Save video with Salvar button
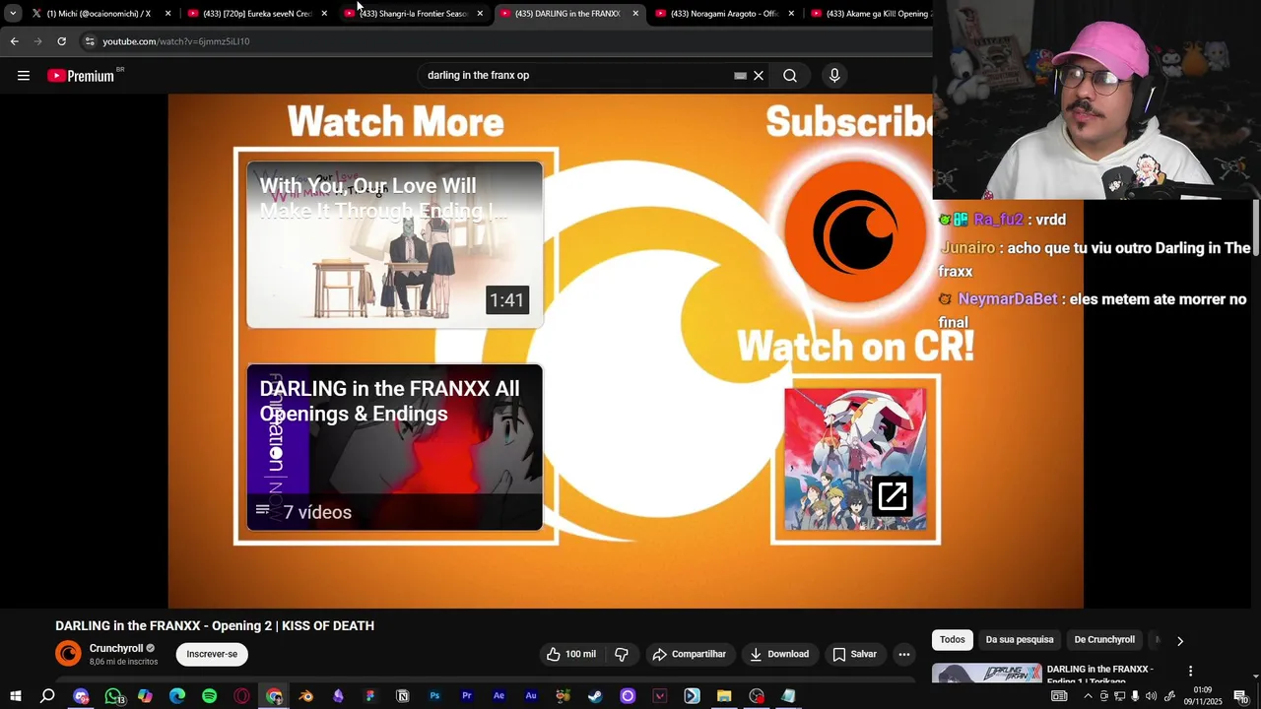 click(854, 654)
